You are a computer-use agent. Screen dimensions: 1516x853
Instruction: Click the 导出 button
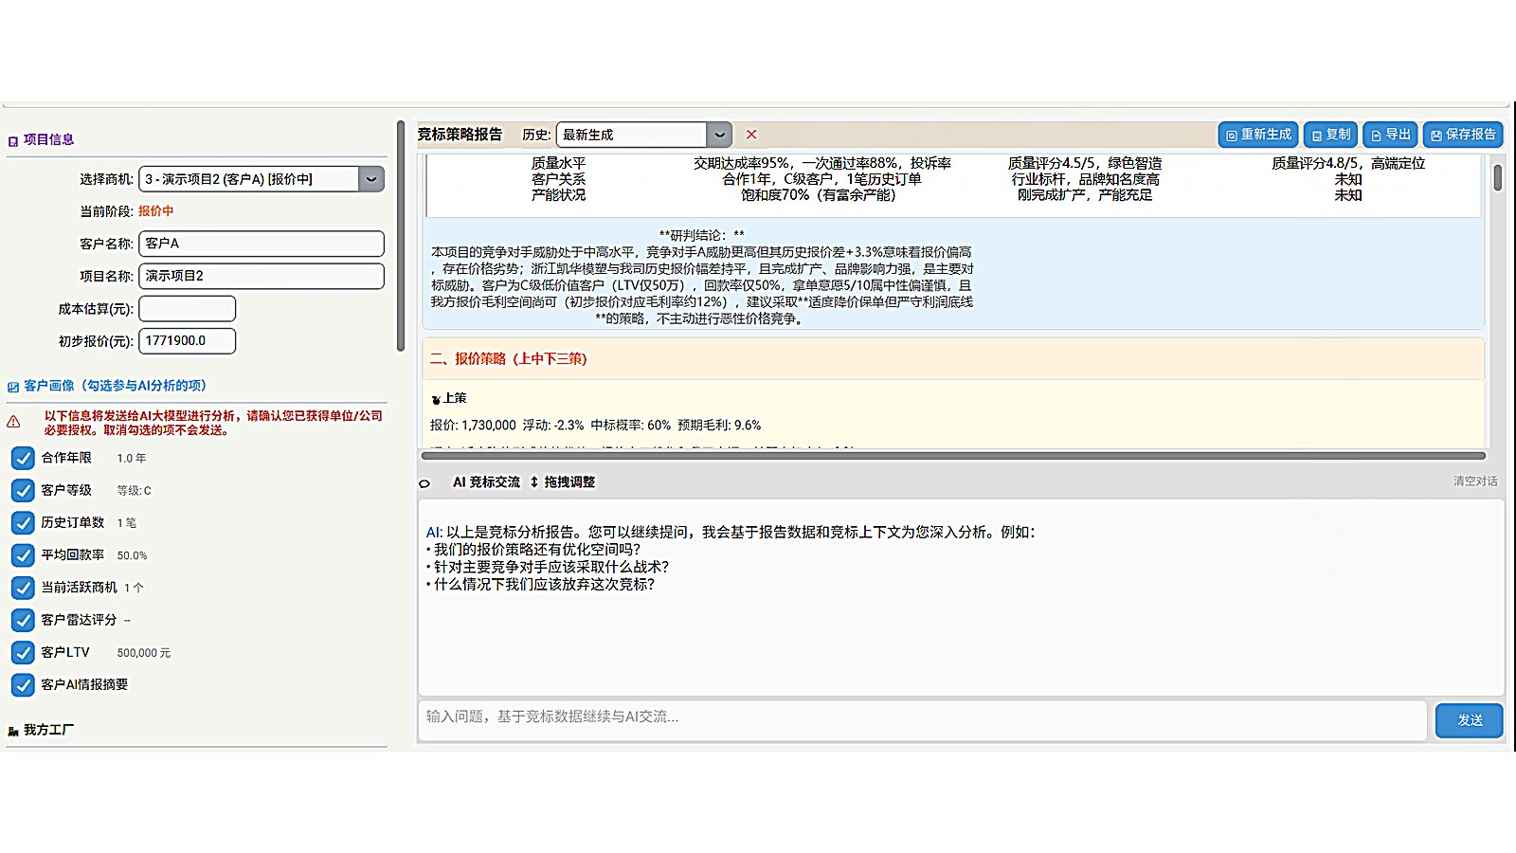(x=1390, y=135)
